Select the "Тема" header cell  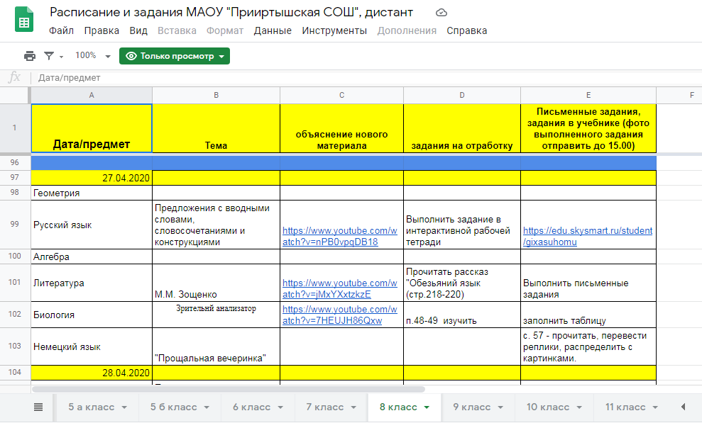coord(216,128)
